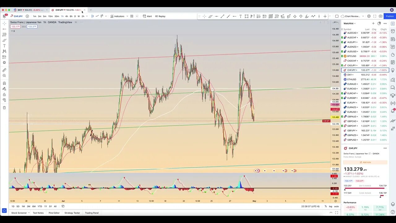This screenshot has height=223, width=396.
Task: Open indicator templates grid icon
Action: point(132,16)
